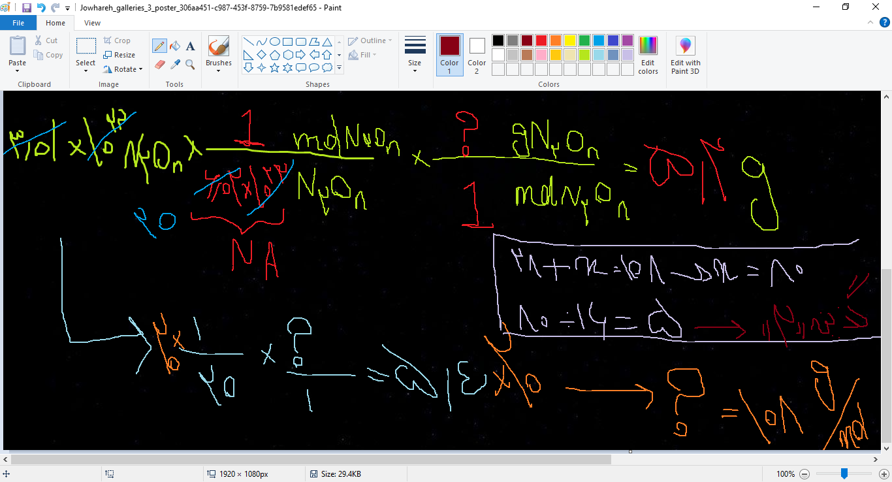
Task: Activate the Color 2 swatch
Action: click(x=477, y=55)
